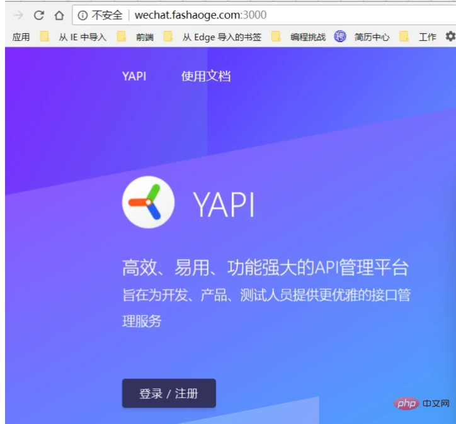
Task: Go to browser home via house icon
Action: pyautogui.click(x=59, y=15)
